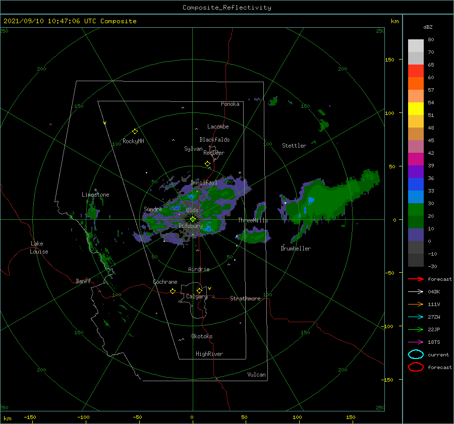This screenshot has width=454, height=424.
Task: Click the Sundre label
Action: pos(153,209)
